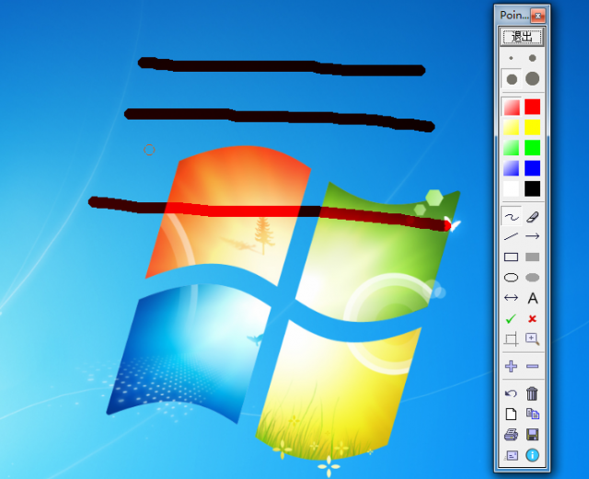Select the double-headed arrow tool
Viewport: 589px width, 479px height.
click(511, 298)
